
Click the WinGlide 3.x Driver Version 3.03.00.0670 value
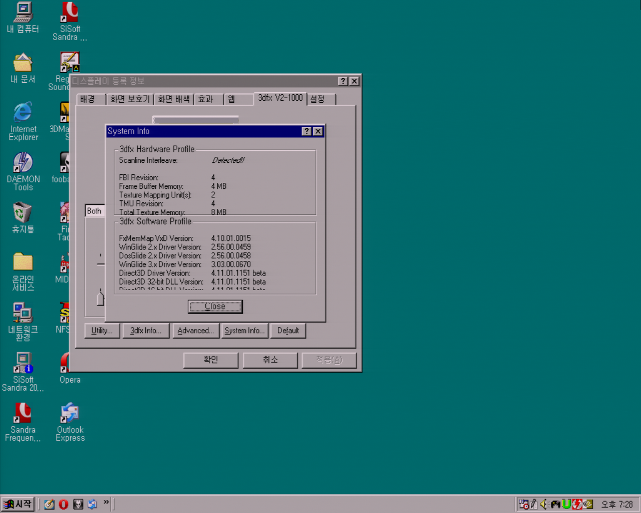coord(231,265)
